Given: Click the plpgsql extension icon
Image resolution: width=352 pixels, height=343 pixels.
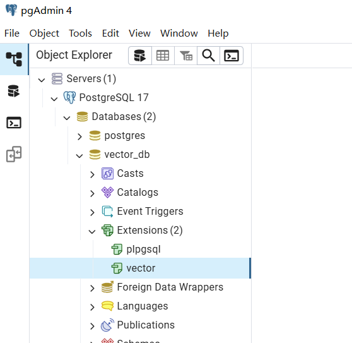Looking at the screenshot, I should [x=117, y=250].
